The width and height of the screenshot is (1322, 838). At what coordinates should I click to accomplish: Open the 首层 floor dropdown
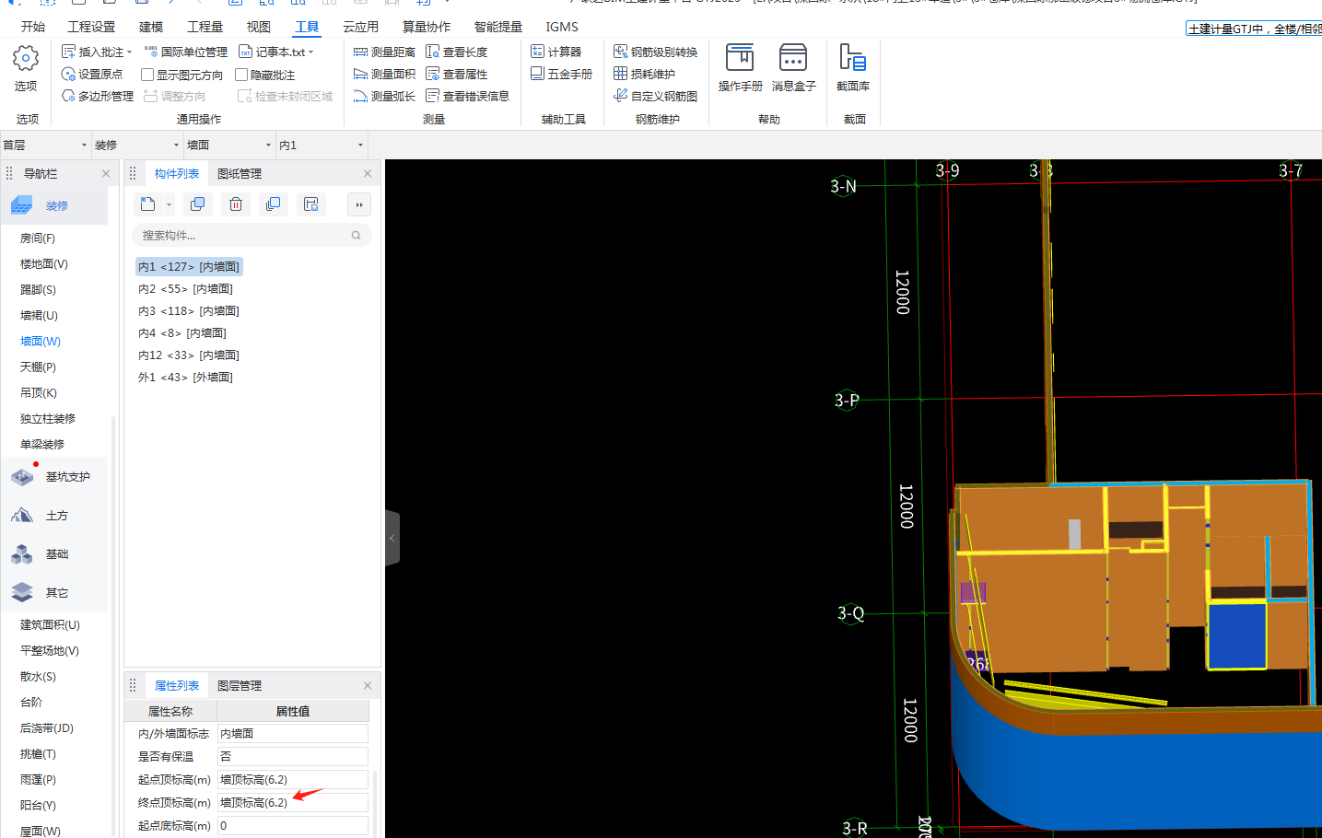pyautogui.click(x=45, y=145)
